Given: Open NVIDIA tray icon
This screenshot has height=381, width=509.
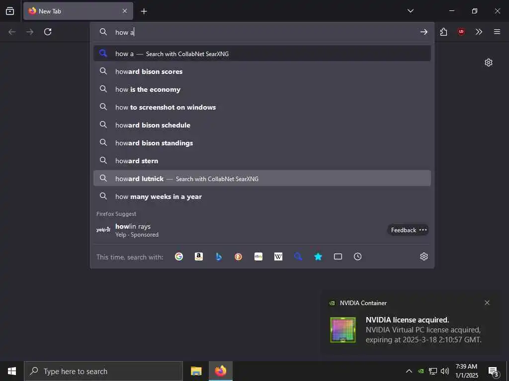Looking at the screenshot, I should coord(421,371).
